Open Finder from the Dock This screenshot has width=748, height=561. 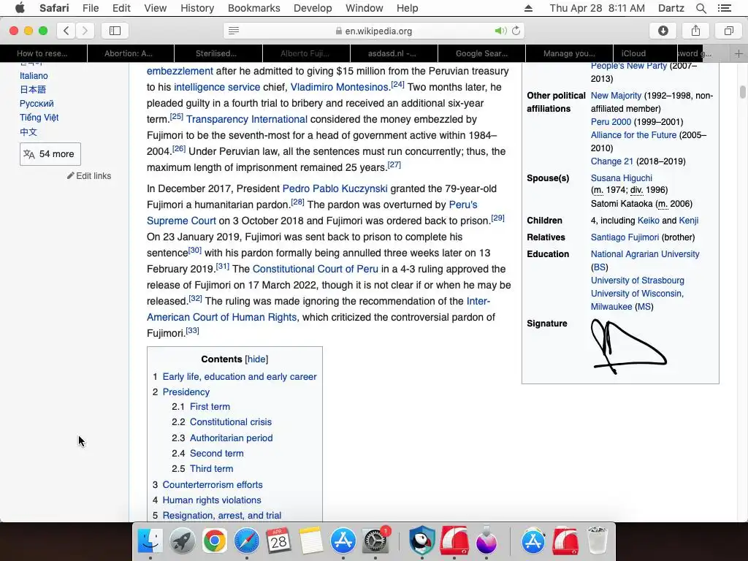[150, 541]
